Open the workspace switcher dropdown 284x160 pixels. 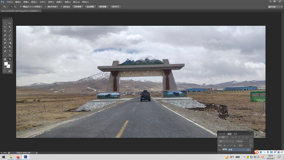tap(275, 7)
